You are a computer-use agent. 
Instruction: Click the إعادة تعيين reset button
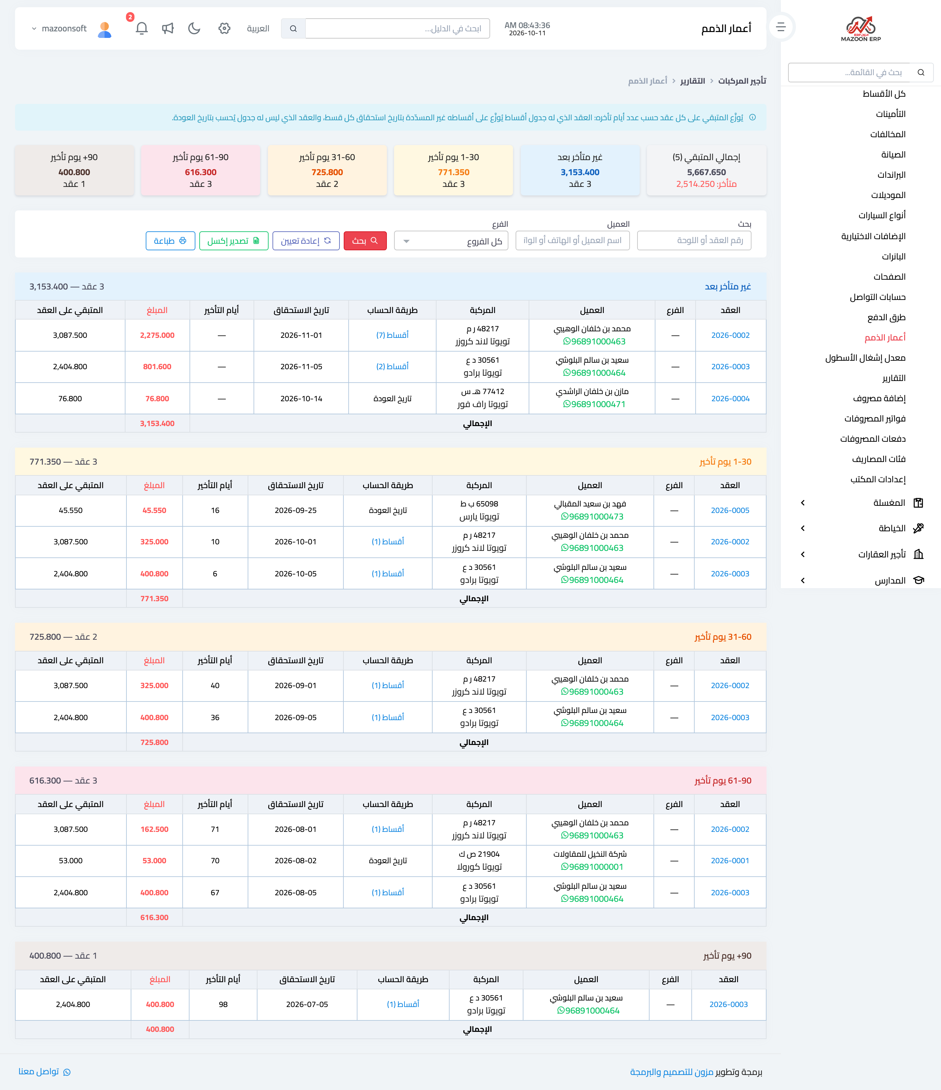pos(306,241)
